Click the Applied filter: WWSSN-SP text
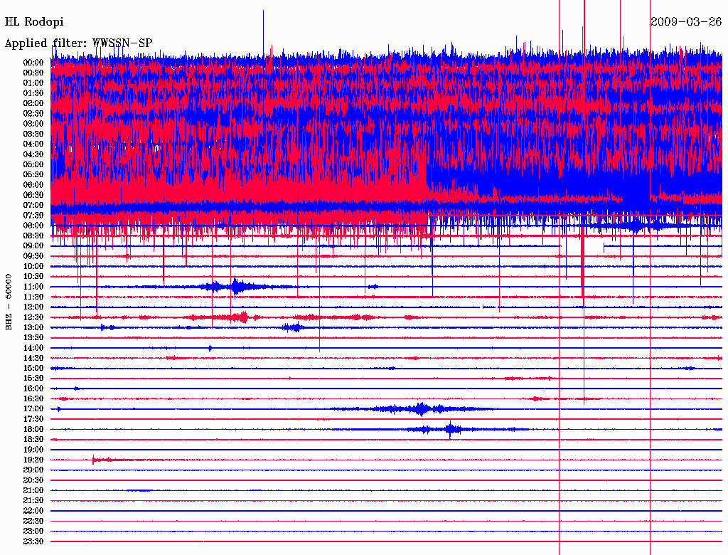 tap(78, 43)
